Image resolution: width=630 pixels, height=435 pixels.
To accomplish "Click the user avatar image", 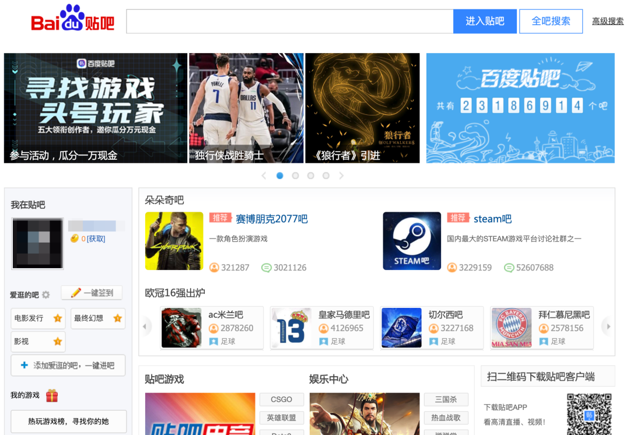I will pos(37,243).
